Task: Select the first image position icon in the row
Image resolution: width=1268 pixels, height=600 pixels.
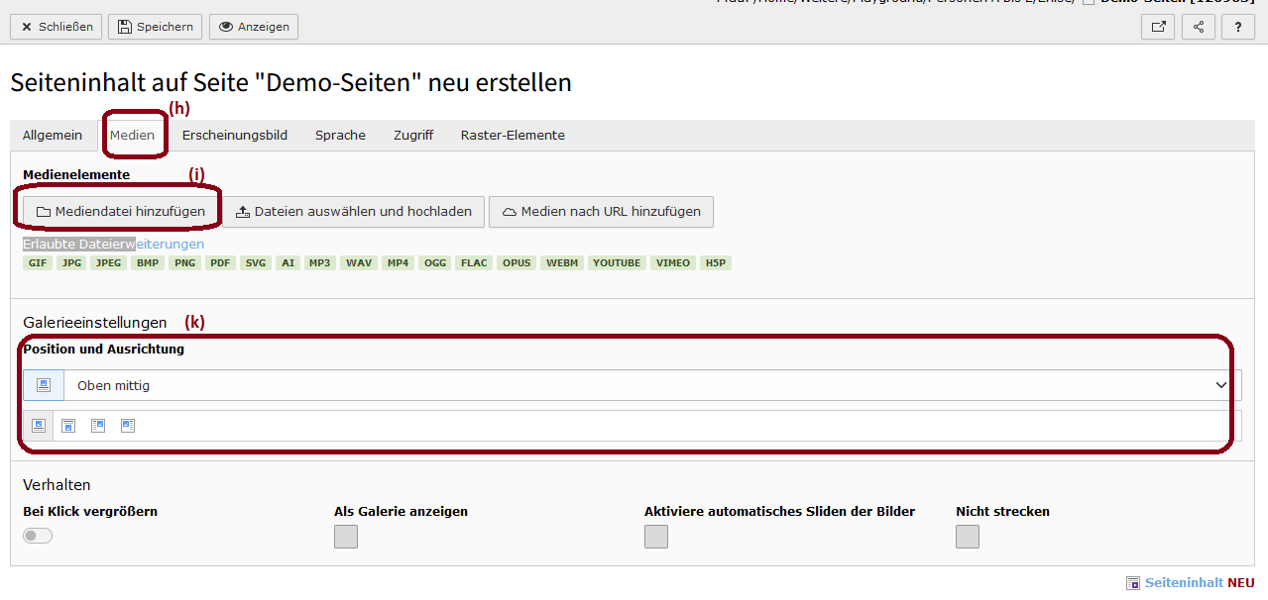Action: point(39,426)
